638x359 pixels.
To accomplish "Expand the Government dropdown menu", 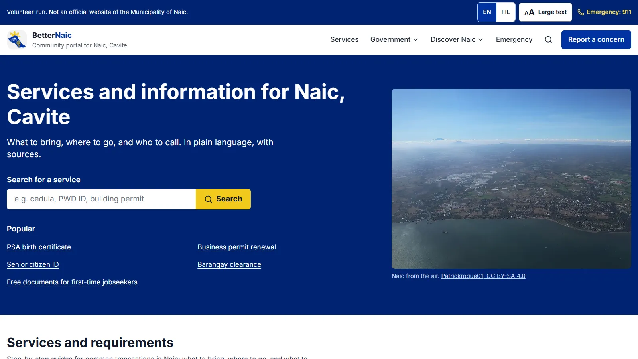I will [x=394, y=39].
